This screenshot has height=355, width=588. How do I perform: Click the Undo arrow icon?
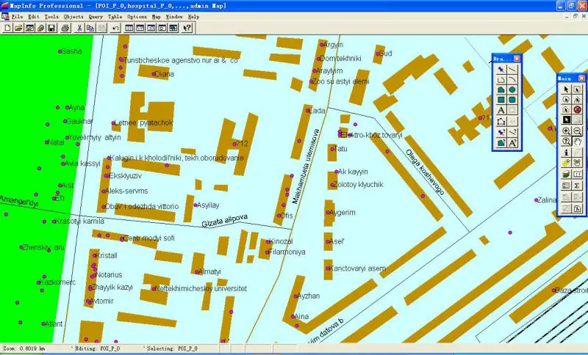pos(115,28)
